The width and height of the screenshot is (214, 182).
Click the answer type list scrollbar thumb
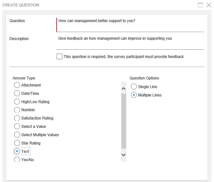tap(124, 121)
